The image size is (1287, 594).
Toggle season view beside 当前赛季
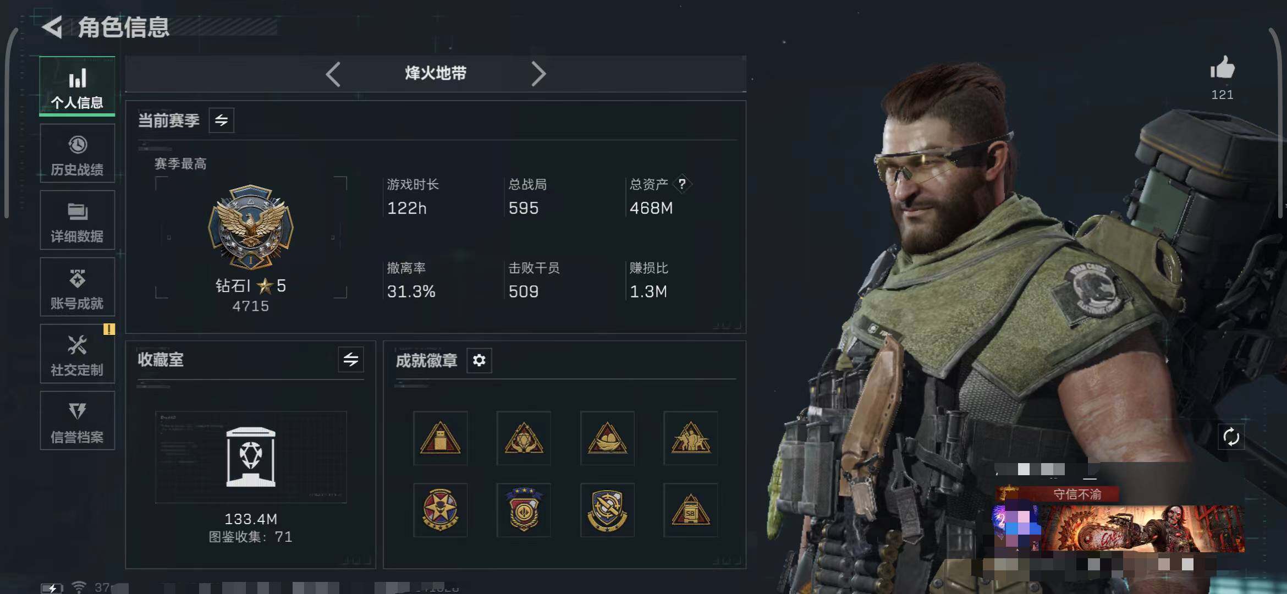(x=222, y=120)
